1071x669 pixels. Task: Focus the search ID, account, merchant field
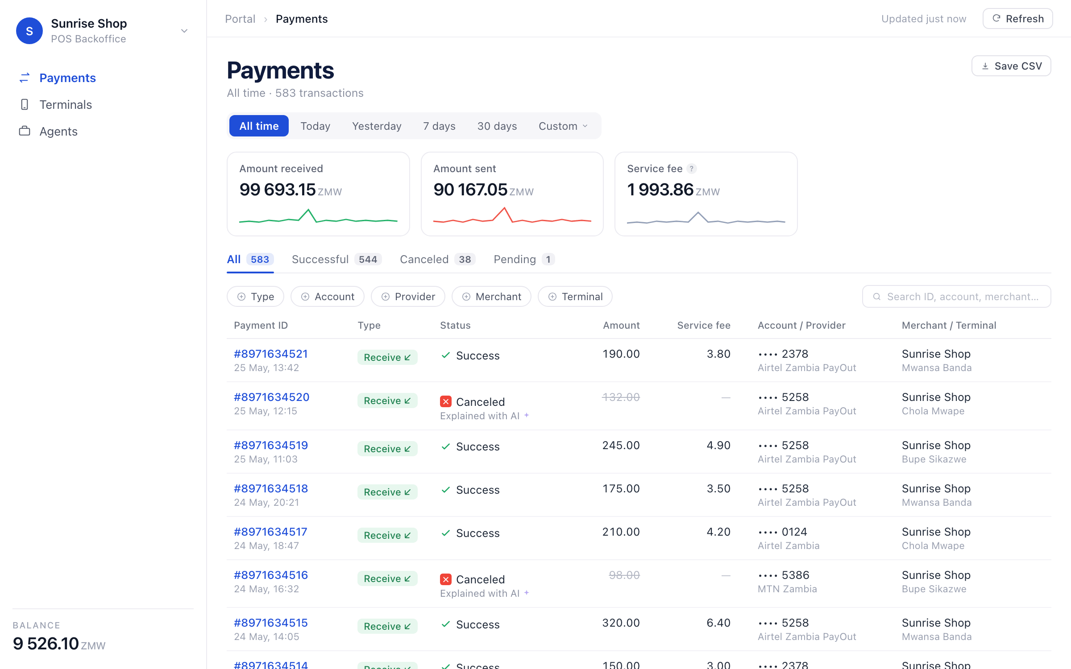pyautogui.click(x=956, y=297)
